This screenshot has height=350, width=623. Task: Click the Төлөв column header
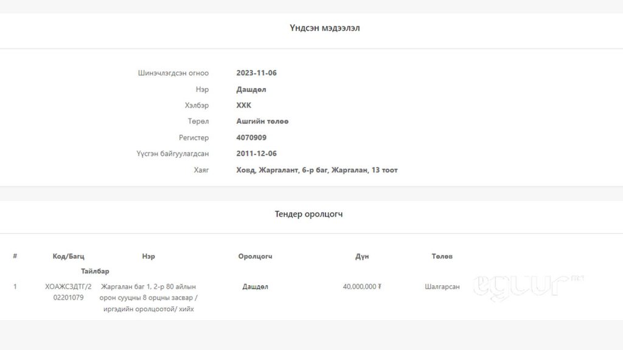pos(442,256)
